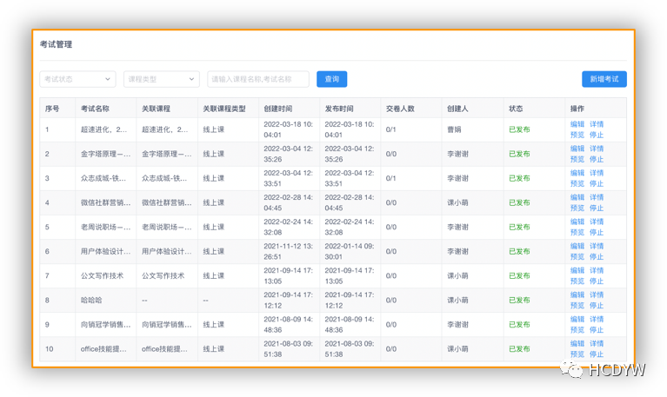The width and height of the screenshot is (667, 397).
Task: Click 详情 in row 1 超速进化
Action: [597, 124]
